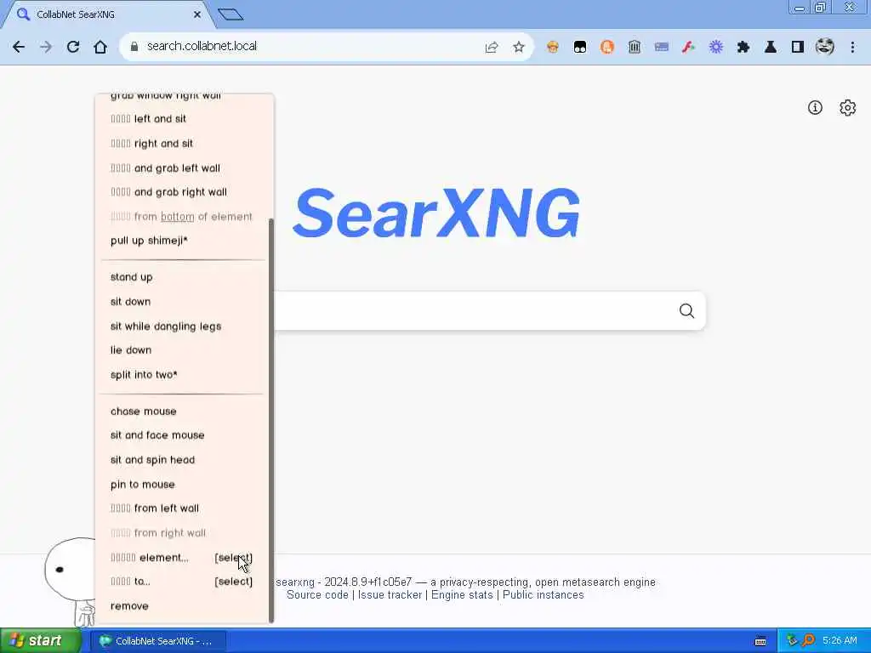Open the red Flash-style extension icon
The width and height of the screenshot is (871, 653).
click(x=689, y=48)
